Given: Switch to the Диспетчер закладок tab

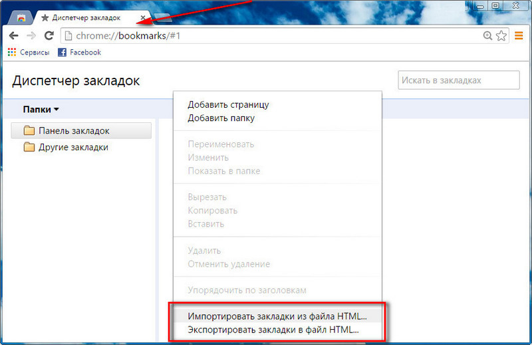Looking at the screenshot, I should click(x=86, y=17).
